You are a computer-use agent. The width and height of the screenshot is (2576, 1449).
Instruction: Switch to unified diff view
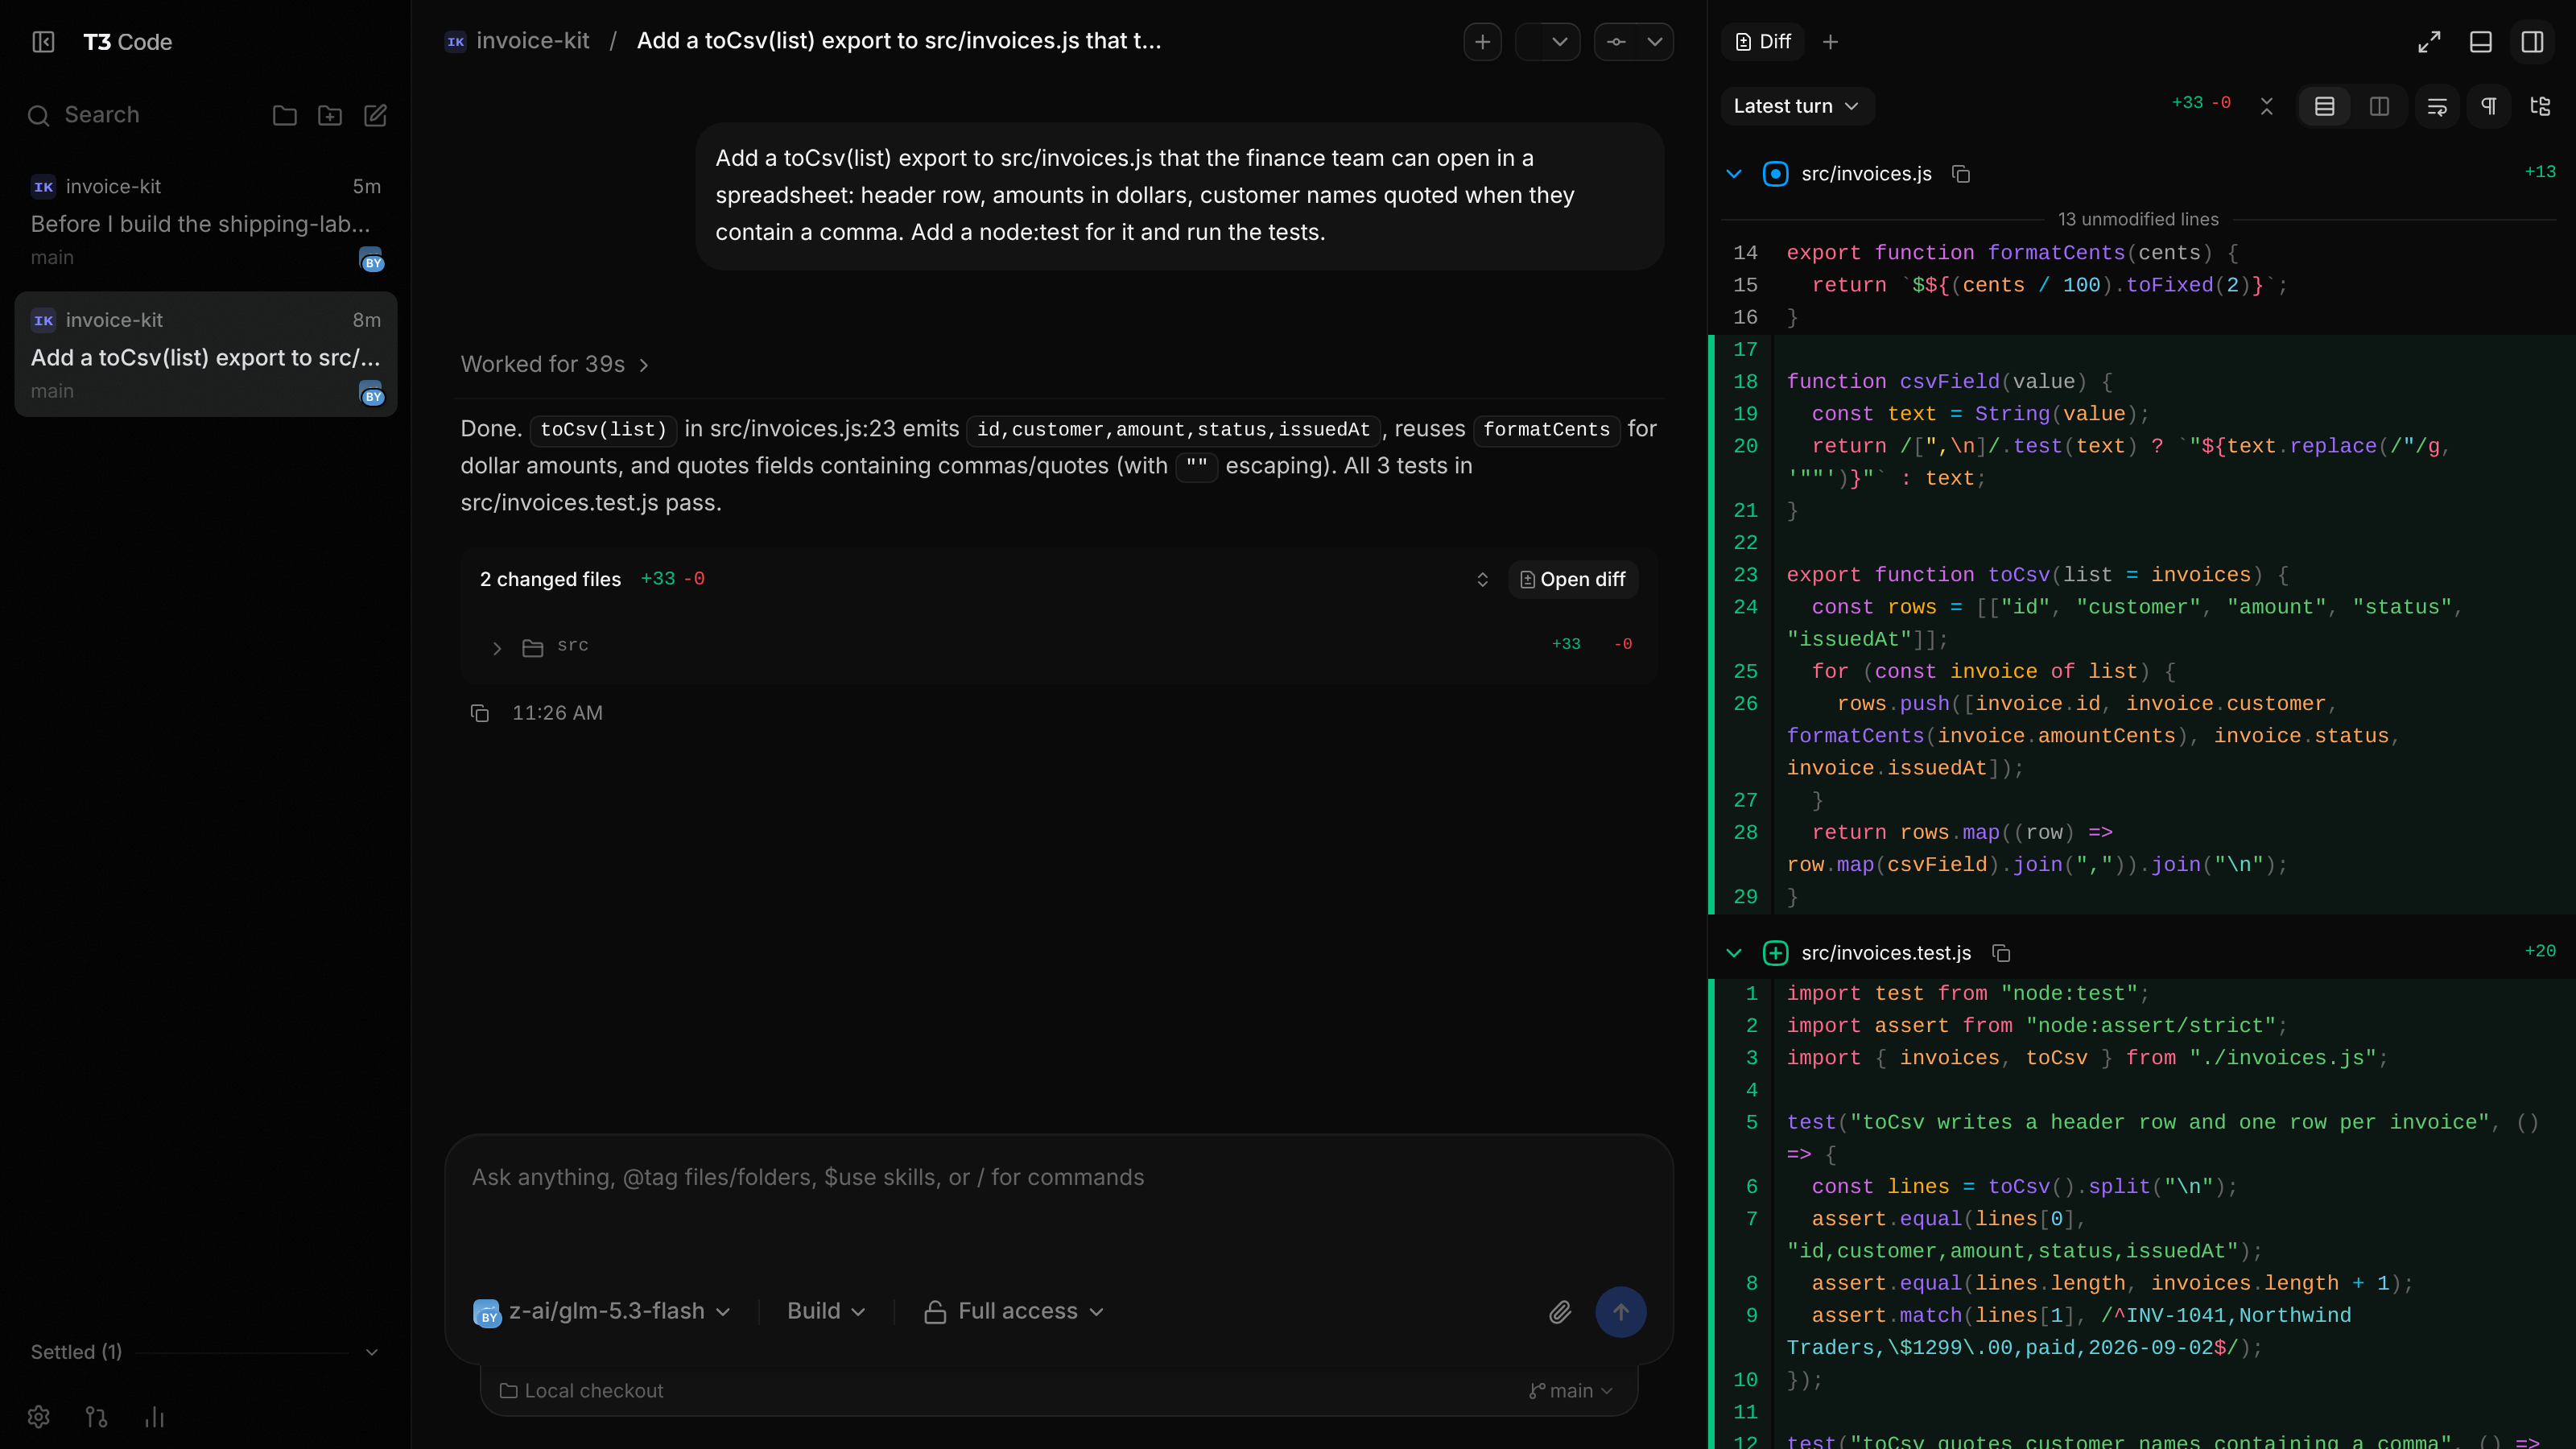(x=2325, y=106)
